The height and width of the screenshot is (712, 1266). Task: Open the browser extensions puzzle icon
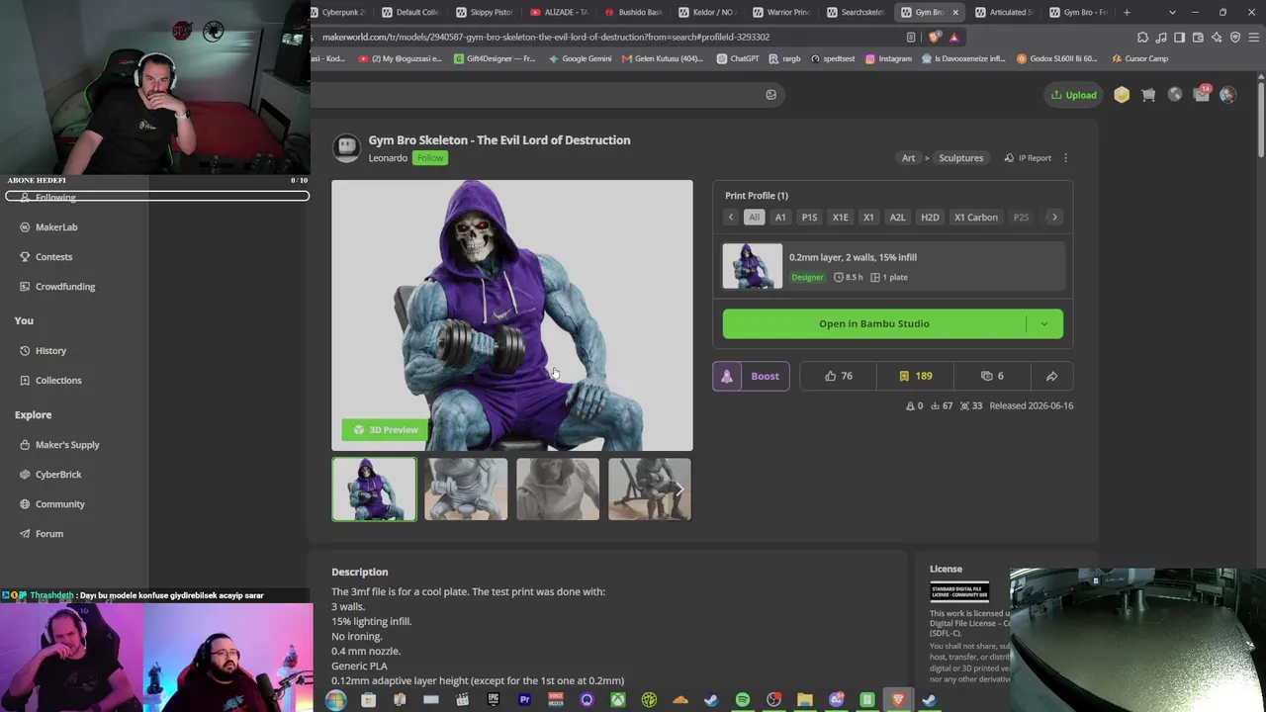[x=1143, y=38]
